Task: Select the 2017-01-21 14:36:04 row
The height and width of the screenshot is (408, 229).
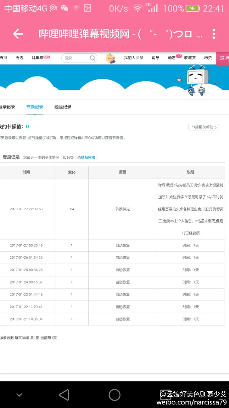Action: pos(112,319)
